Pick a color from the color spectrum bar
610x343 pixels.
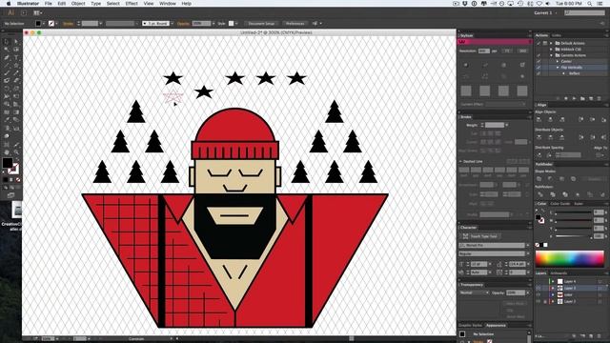click(570, 258)
